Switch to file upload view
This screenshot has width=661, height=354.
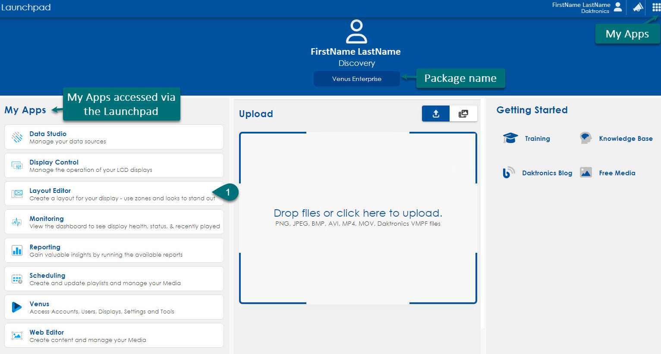435,113
